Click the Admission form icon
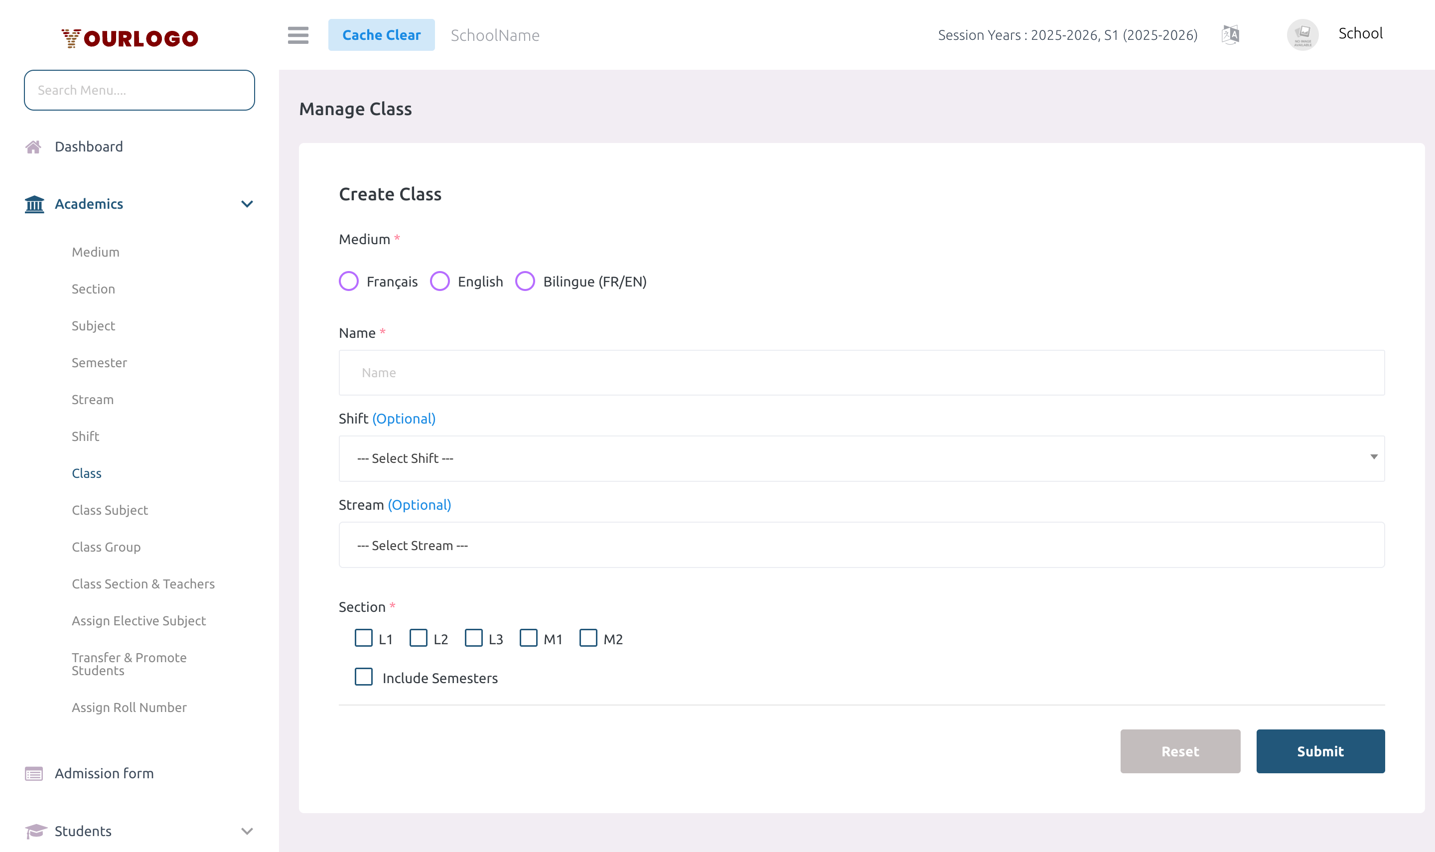 click(x=34, y=773)
